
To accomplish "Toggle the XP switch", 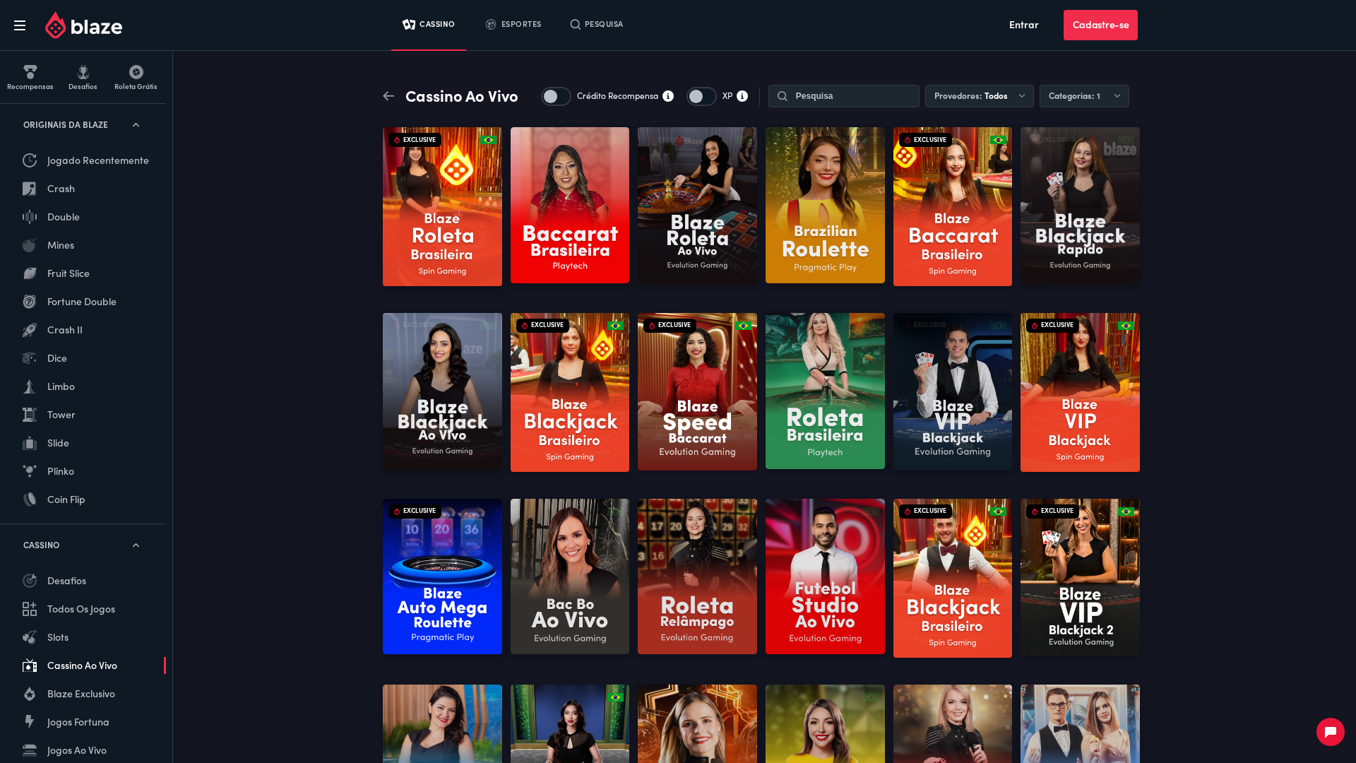I will 702,96.
